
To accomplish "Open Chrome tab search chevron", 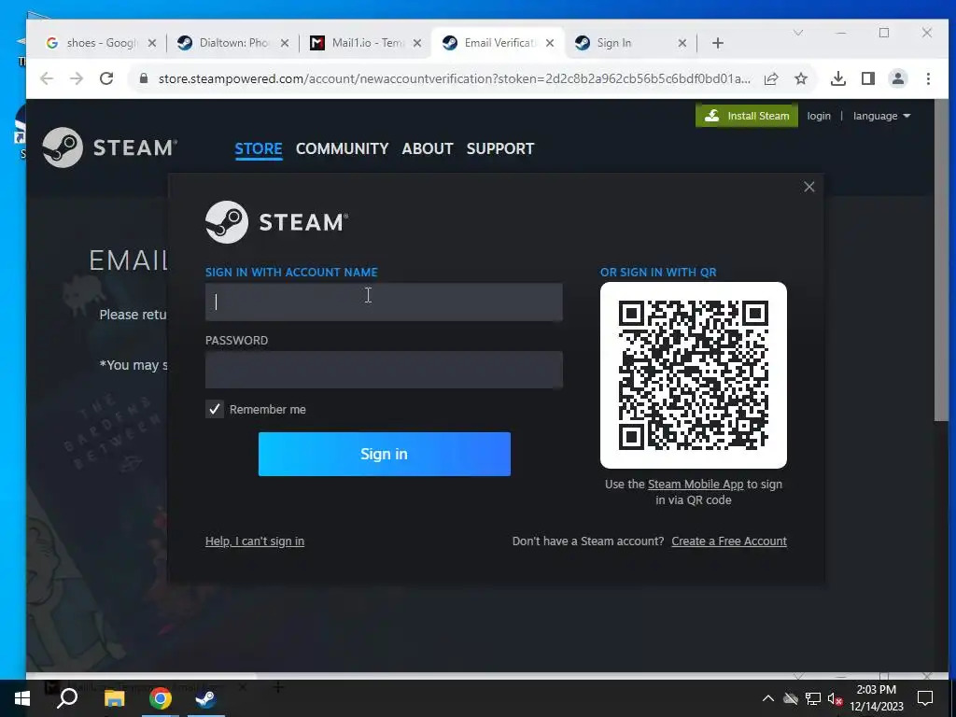I will 798,33.
